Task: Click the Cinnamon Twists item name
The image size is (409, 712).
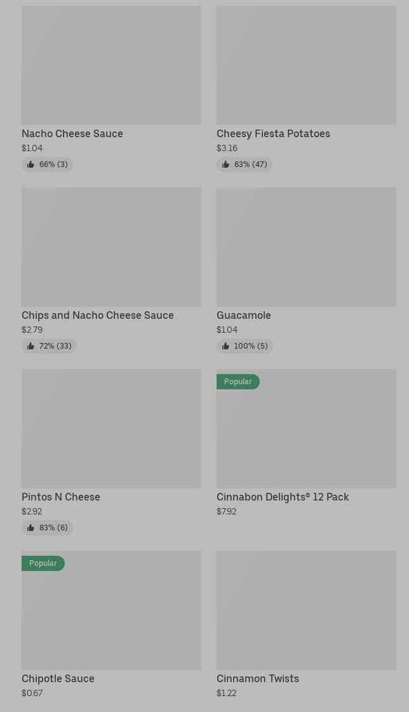Action: (x=258, y=679)
